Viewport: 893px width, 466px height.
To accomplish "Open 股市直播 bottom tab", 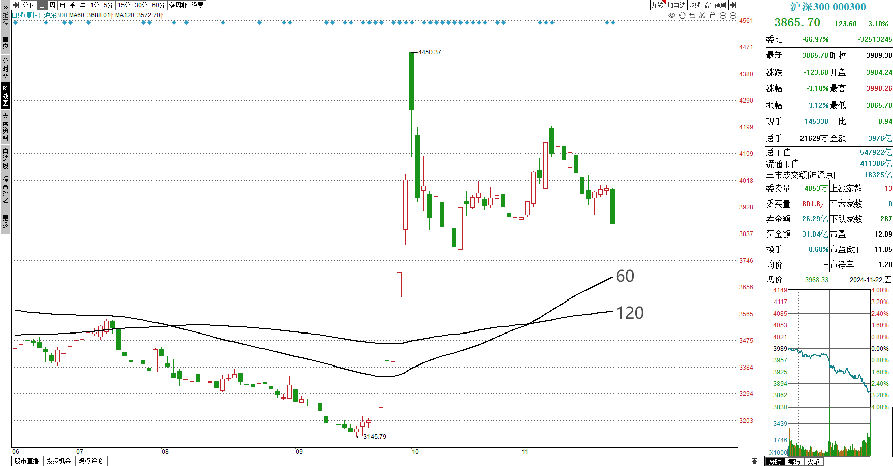I will (x=27, y=461).
